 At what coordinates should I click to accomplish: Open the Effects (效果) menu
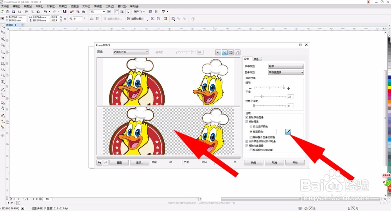point(63,6)
